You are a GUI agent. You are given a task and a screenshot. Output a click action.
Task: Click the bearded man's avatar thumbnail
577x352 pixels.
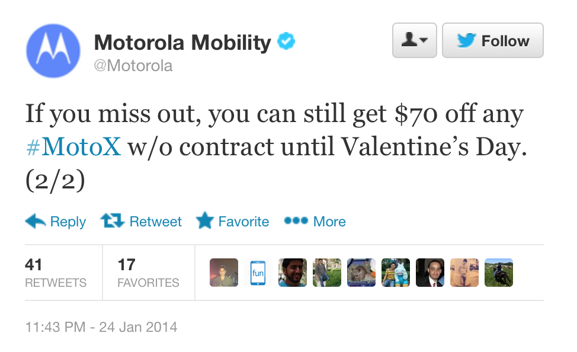pos(293,273)
